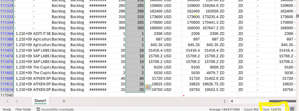Select row header 111609
Viewport: 299px width, 111px height.
click(7, 78)
